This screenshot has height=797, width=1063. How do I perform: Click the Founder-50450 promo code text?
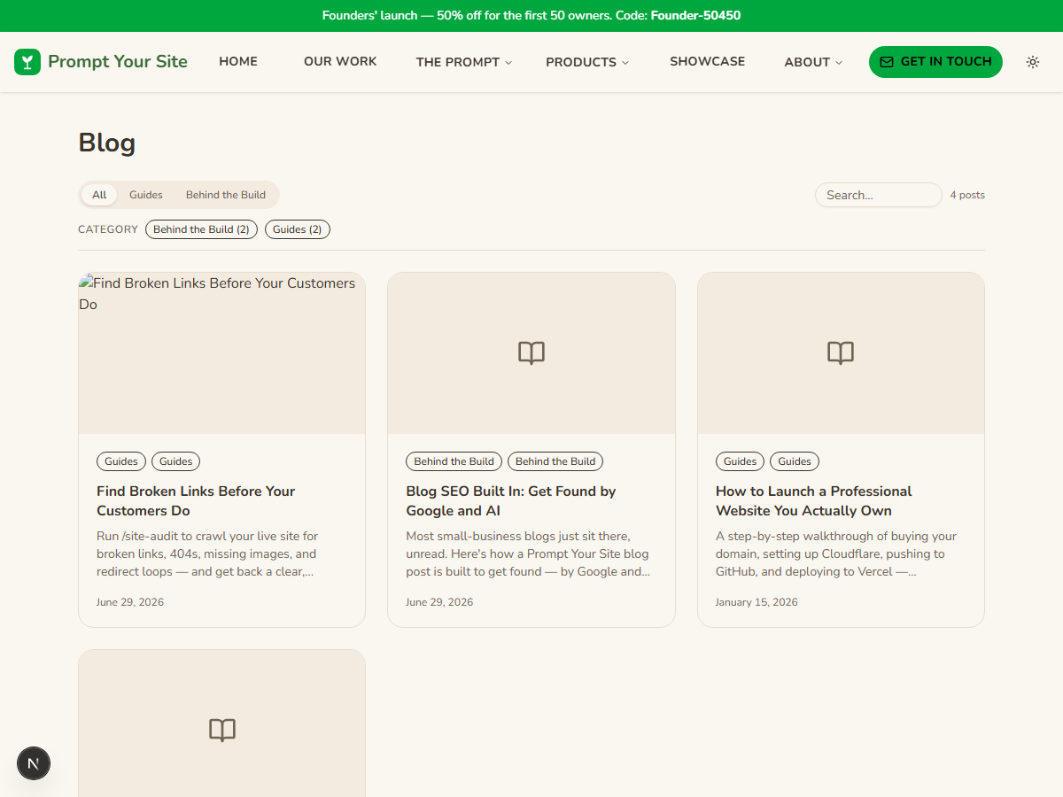point(695,16)
